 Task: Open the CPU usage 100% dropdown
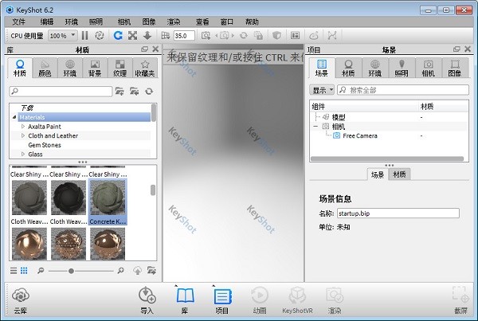point(63,36)
